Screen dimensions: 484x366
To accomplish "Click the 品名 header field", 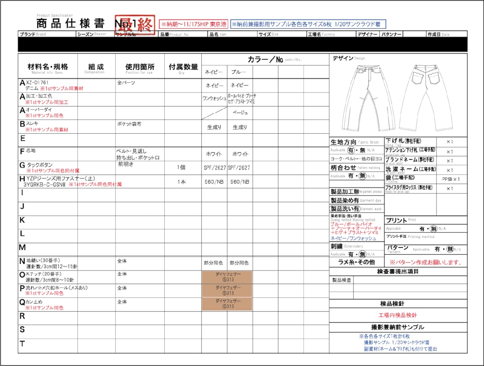I will (232, 34).
